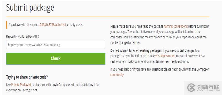
Task: Click the Repository URL (Git/Svn/Hg) label
Action: coord(23,37)
